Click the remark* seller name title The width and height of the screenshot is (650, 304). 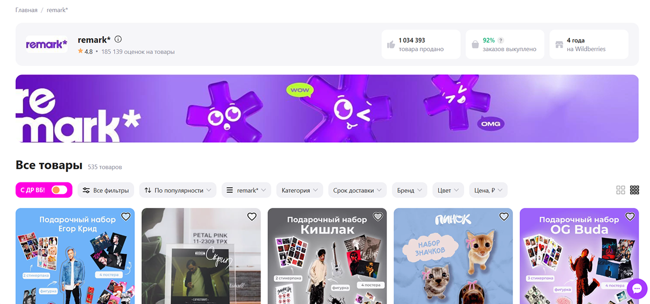(x=94, y=39)
